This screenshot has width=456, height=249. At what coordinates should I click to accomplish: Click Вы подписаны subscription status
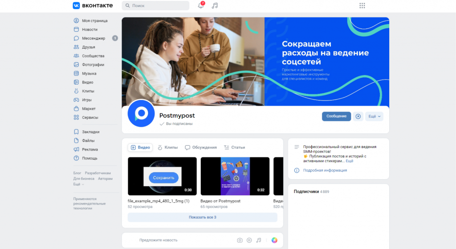click(x=176, y=124)
